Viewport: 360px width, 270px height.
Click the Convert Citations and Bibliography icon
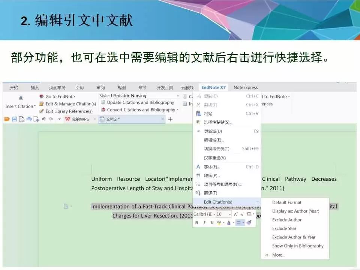click(103, 109)
